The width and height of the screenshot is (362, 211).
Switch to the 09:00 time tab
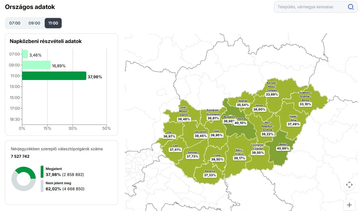coord(34,23)
